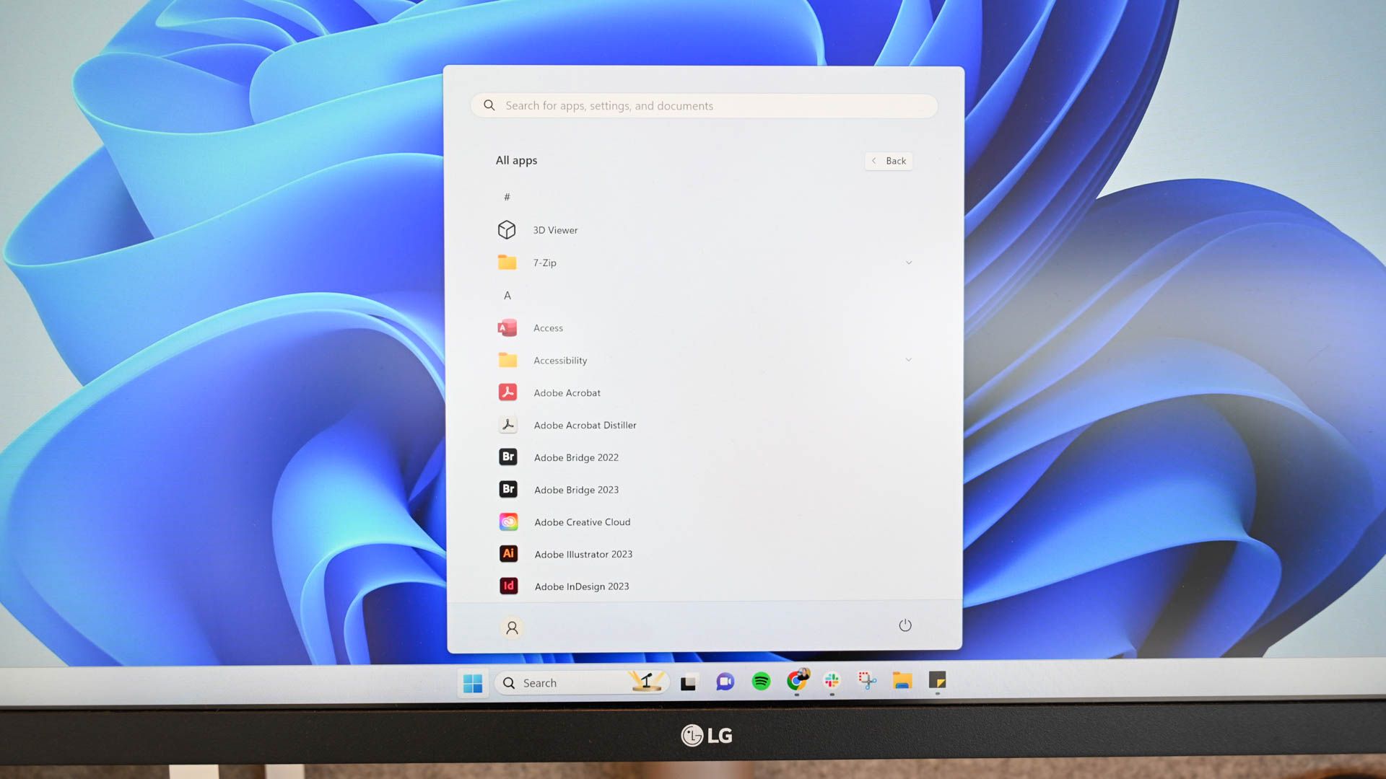Launch Adobe Creative Cloud

[x=582, y=521]
